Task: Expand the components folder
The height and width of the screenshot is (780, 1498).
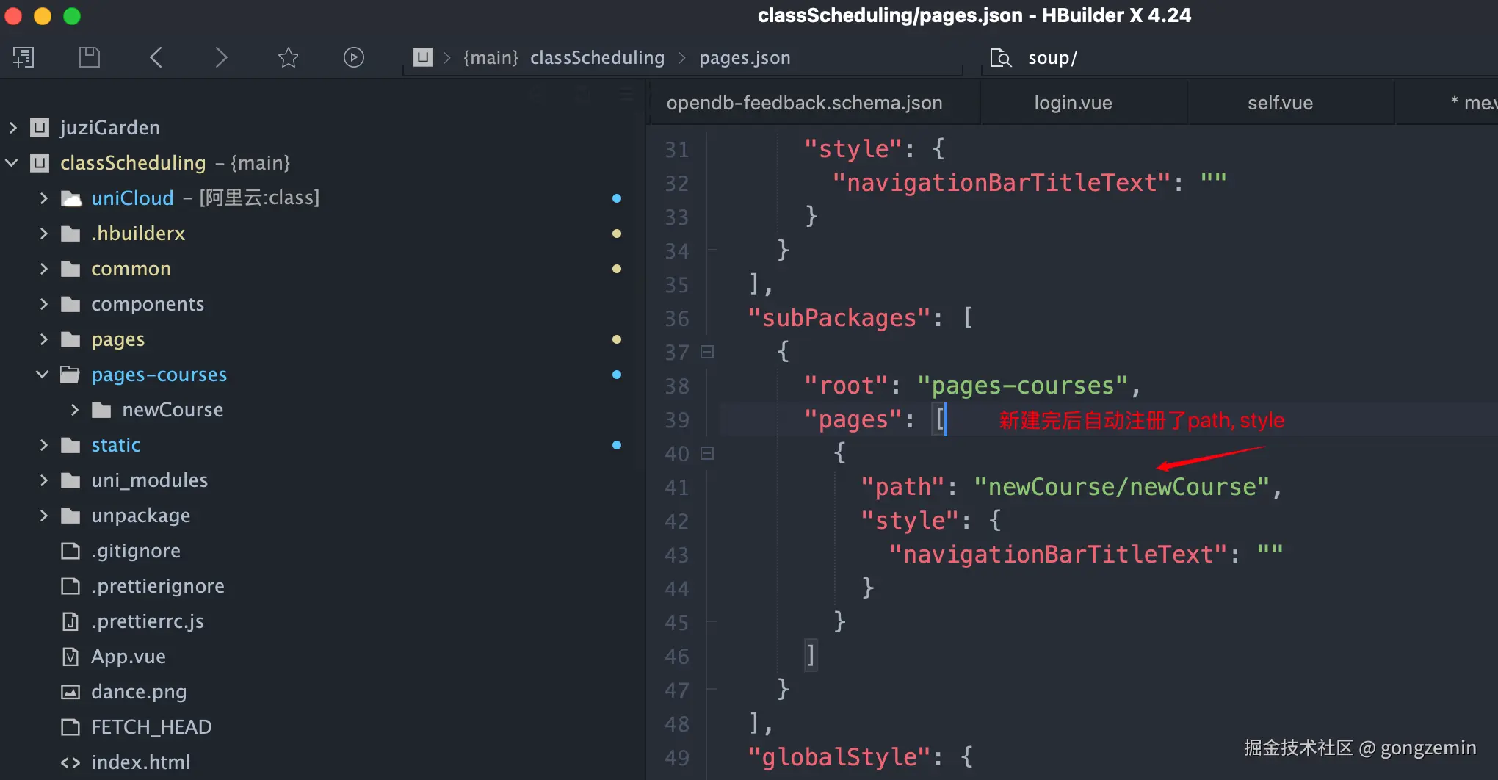Action: point(43,304)
